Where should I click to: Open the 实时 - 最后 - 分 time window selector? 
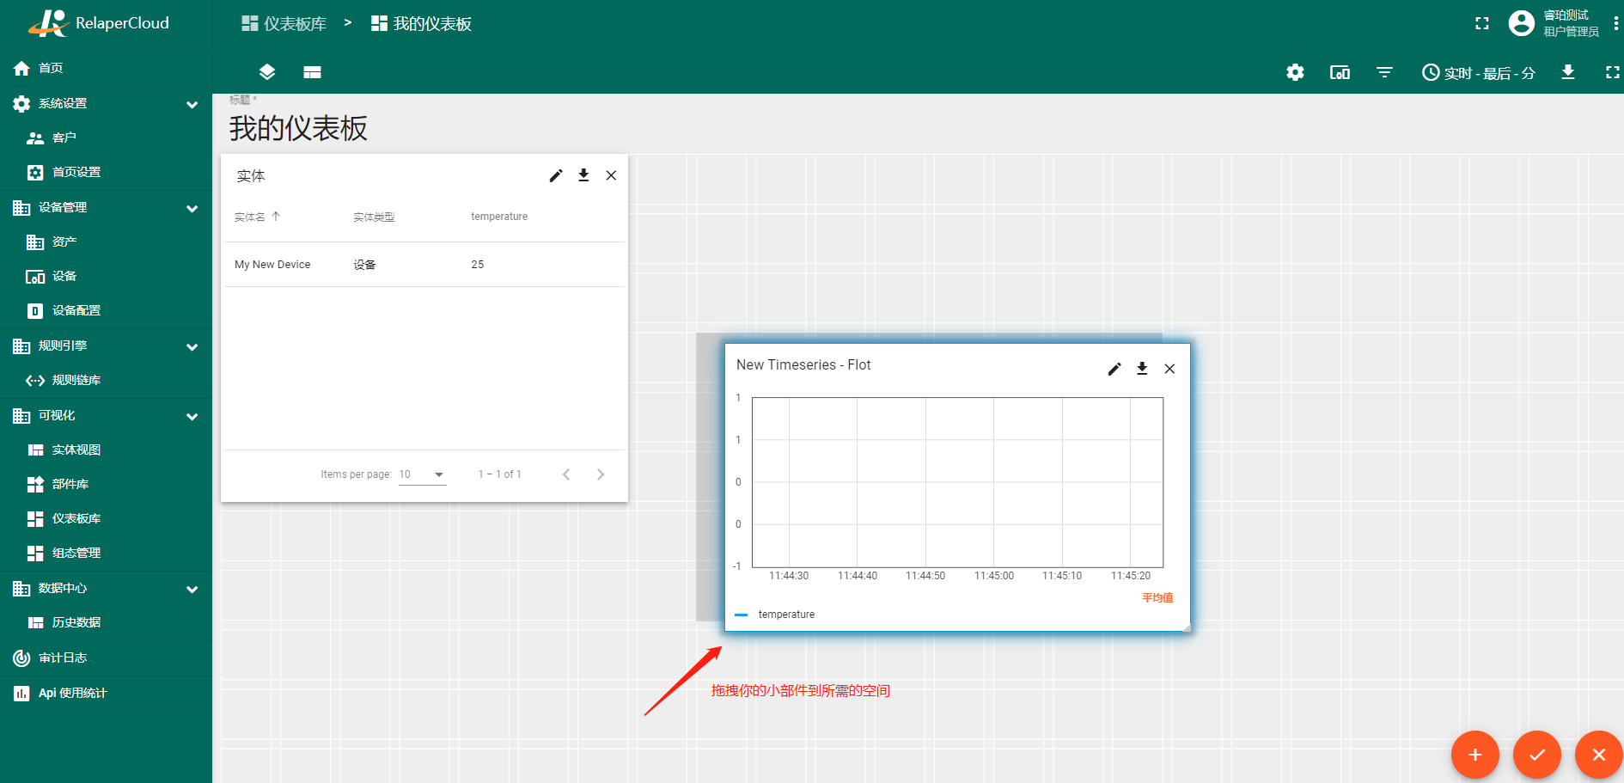[x=1478, y=73]
